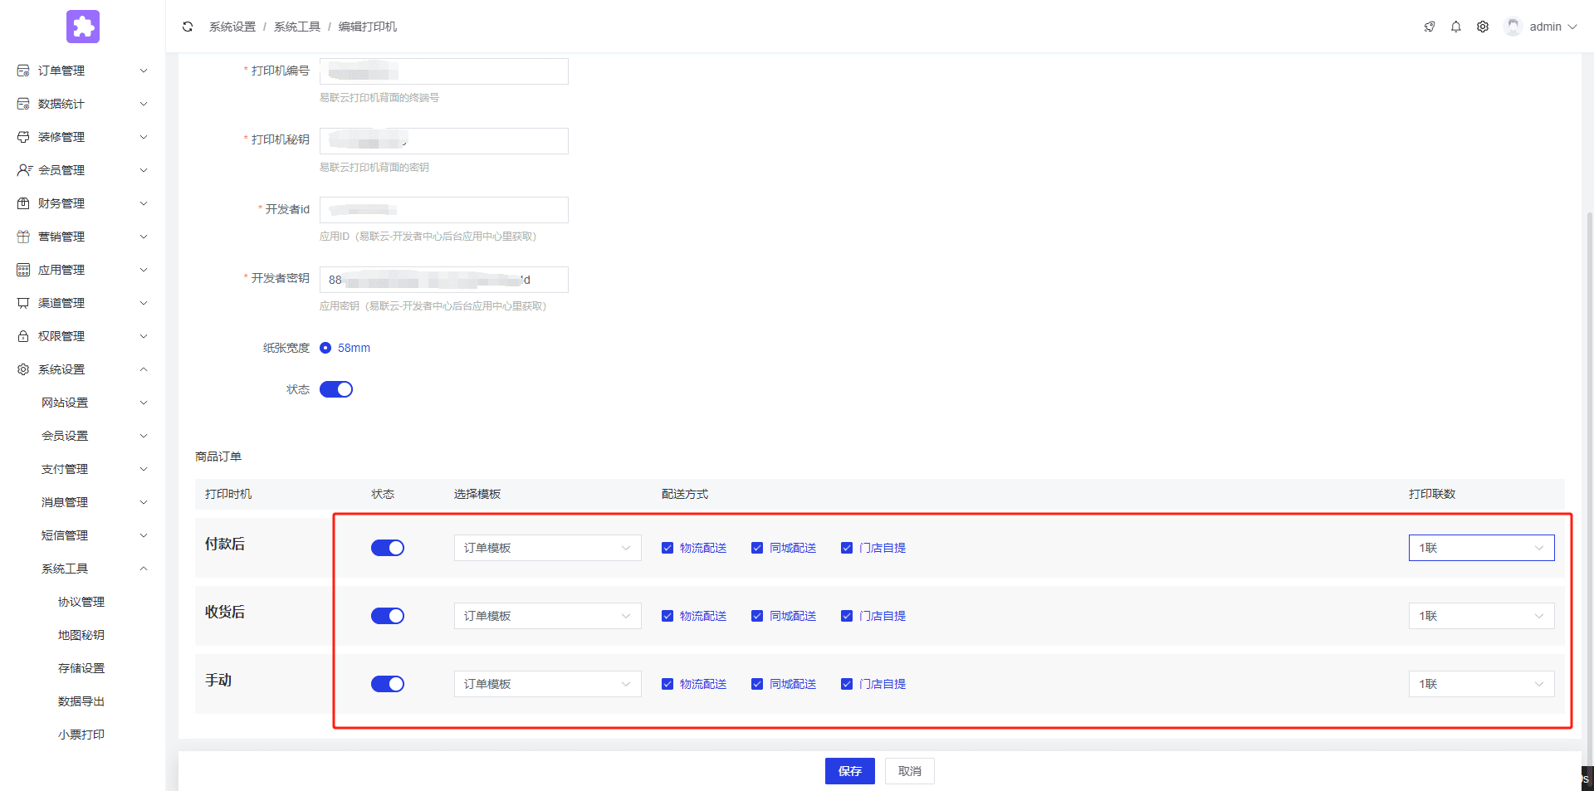Click the refresh icon beside breadcrumb

(188, 27)
